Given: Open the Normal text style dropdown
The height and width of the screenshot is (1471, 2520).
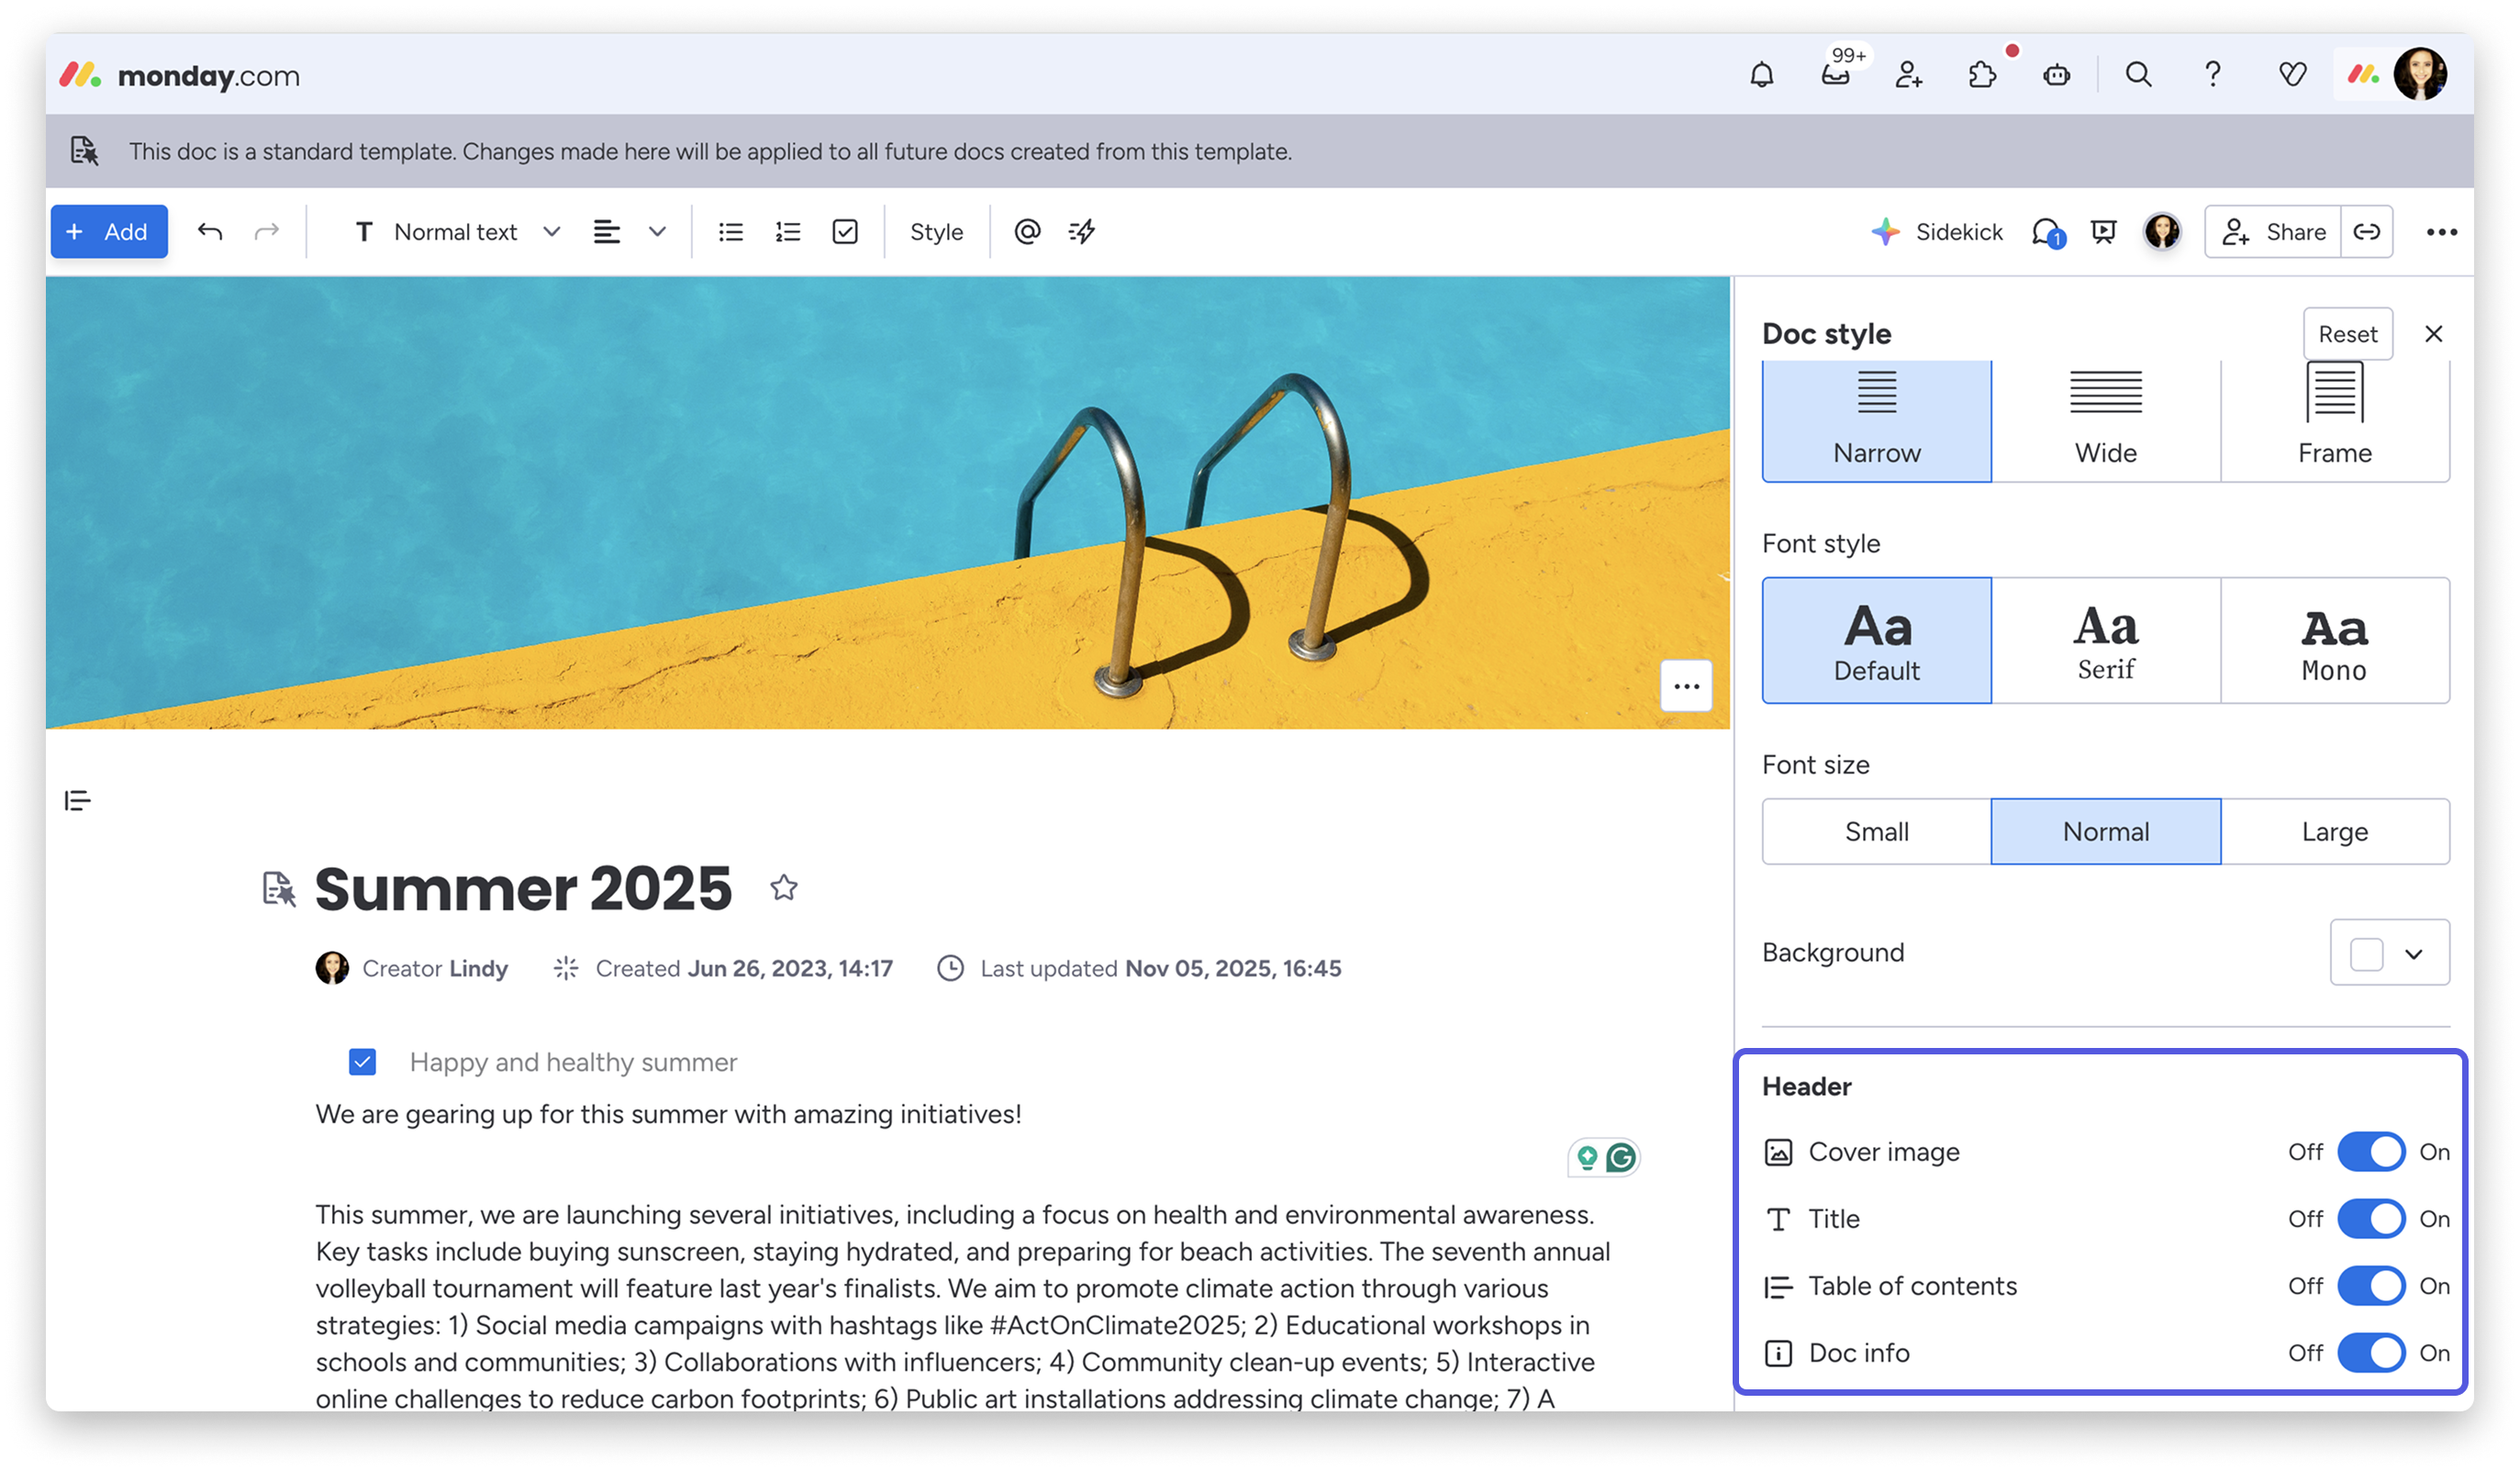Looking at the screenshot, I should point(456,232).
